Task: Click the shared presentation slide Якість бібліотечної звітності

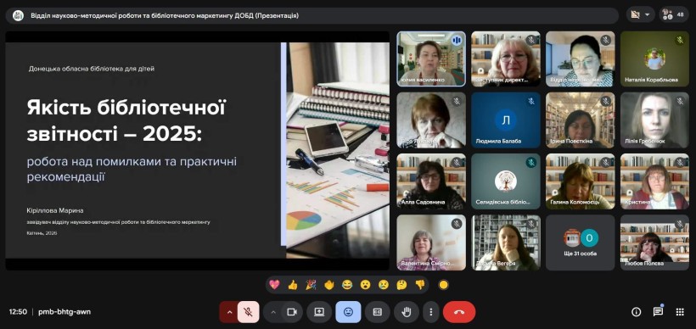Action: pos(197,150)
